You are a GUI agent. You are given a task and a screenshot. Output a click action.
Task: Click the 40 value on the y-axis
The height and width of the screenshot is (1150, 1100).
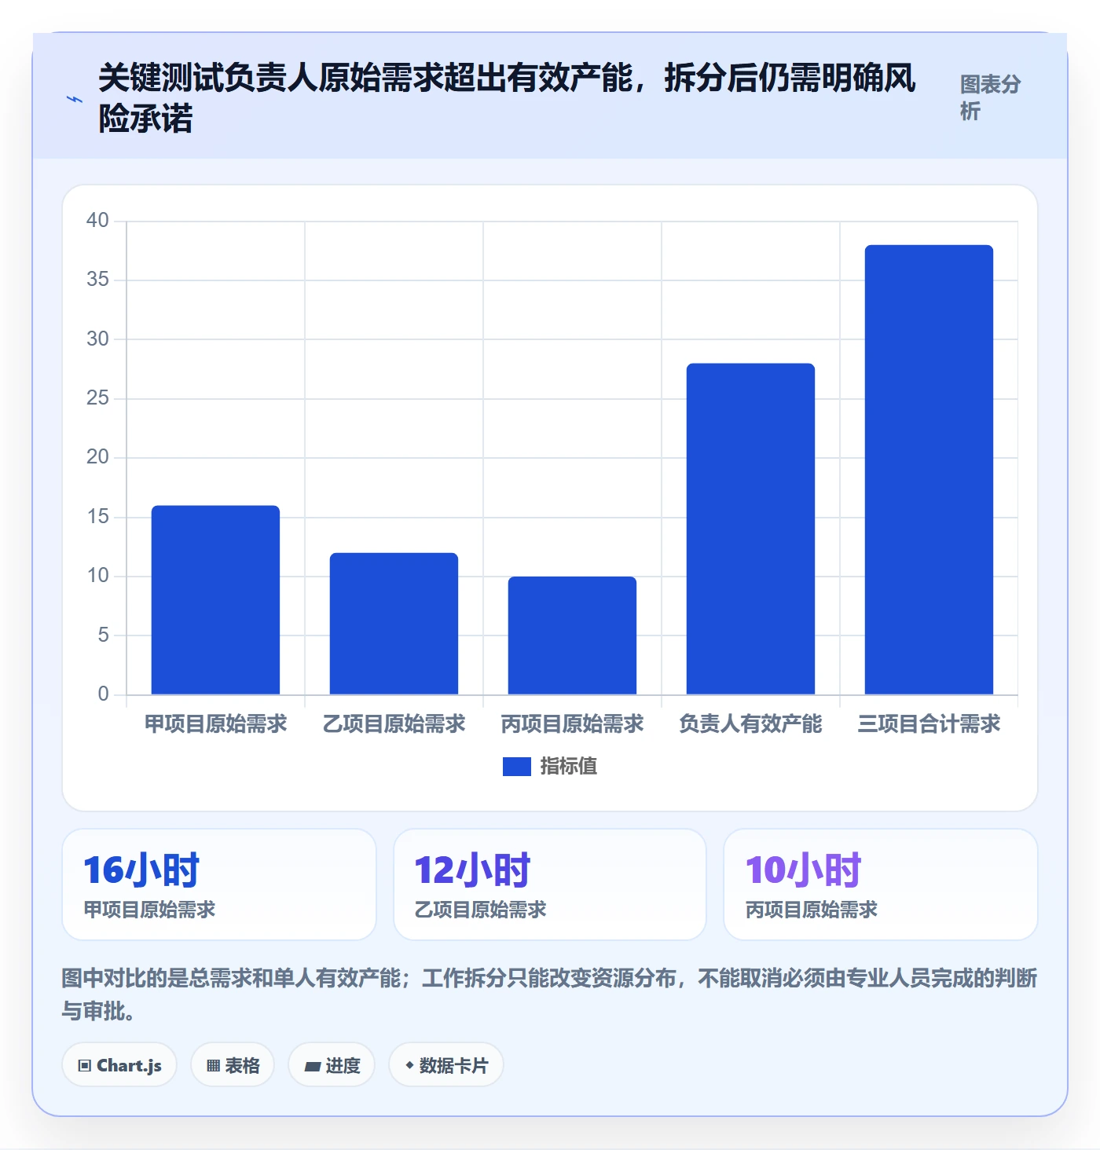(97, 221)
